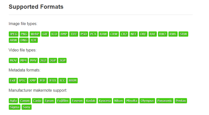Select the X3F format tag

(34, 40)
